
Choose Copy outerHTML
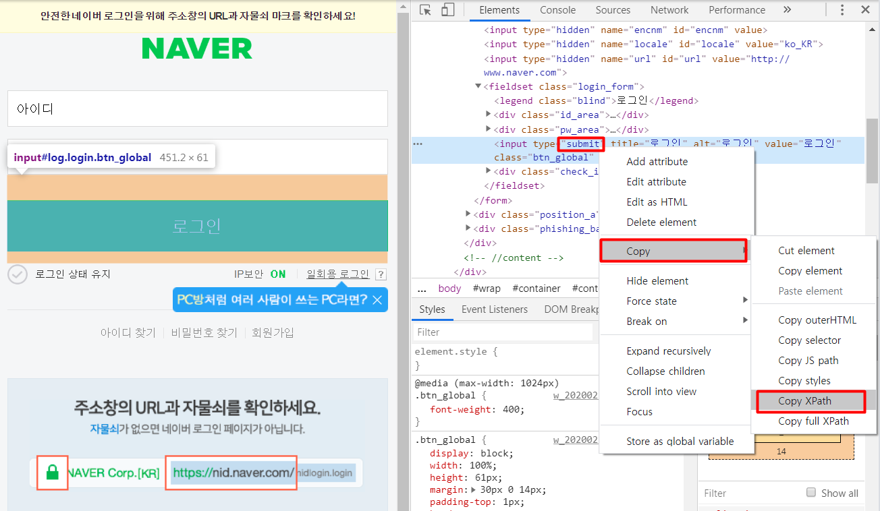click(x=814, y=320)
